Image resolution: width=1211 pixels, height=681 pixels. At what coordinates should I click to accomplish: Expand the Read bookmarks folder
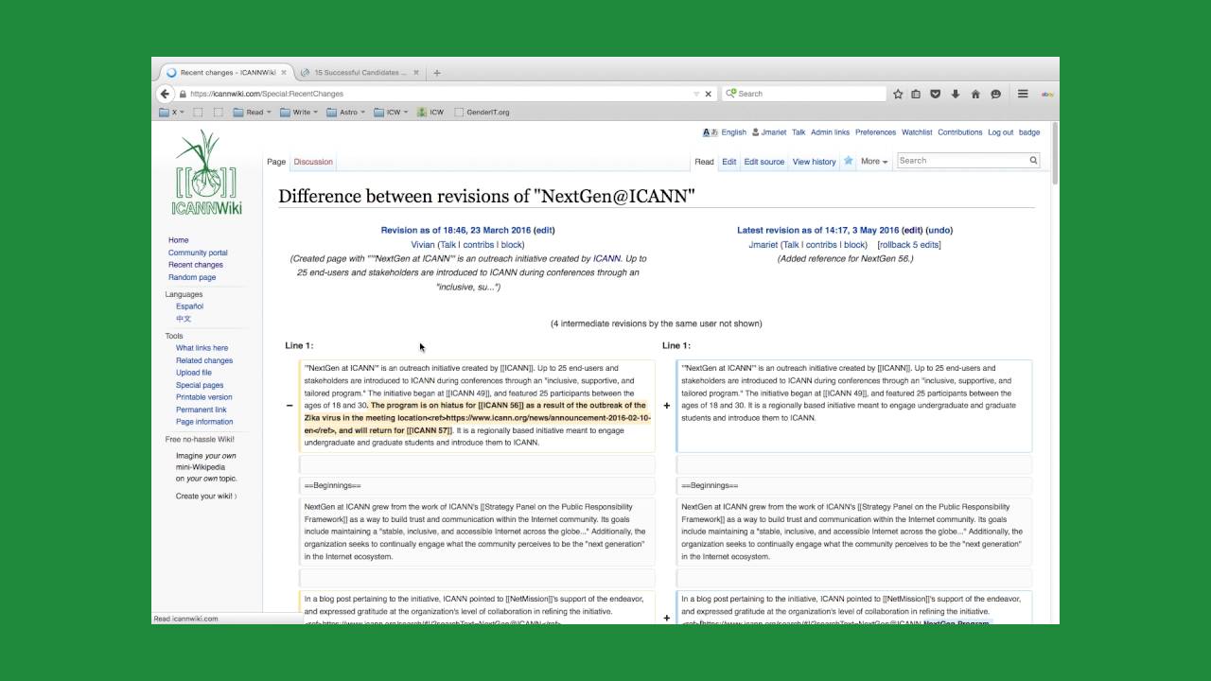coord(252,112)
